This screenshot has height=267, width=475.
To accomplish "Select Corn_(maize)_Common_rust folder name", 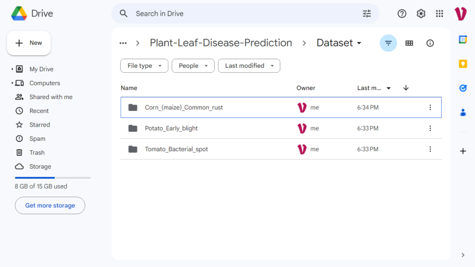I will (x=184, y=108).
